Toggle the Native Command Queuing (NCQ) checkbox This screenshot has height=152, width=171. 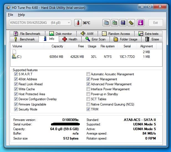(88, 104)
